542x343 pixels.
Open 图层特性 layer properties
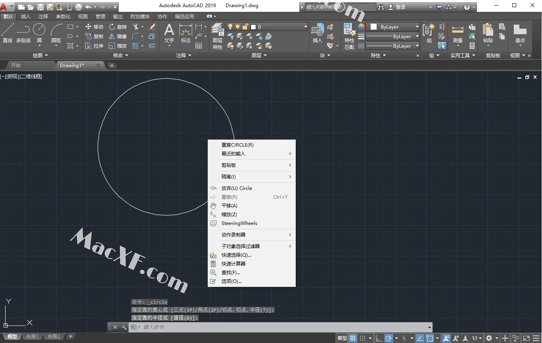218,36
